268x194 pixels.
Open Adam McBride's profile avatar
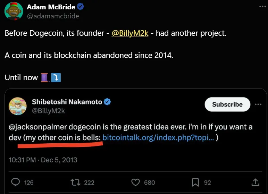coord(14,11)
